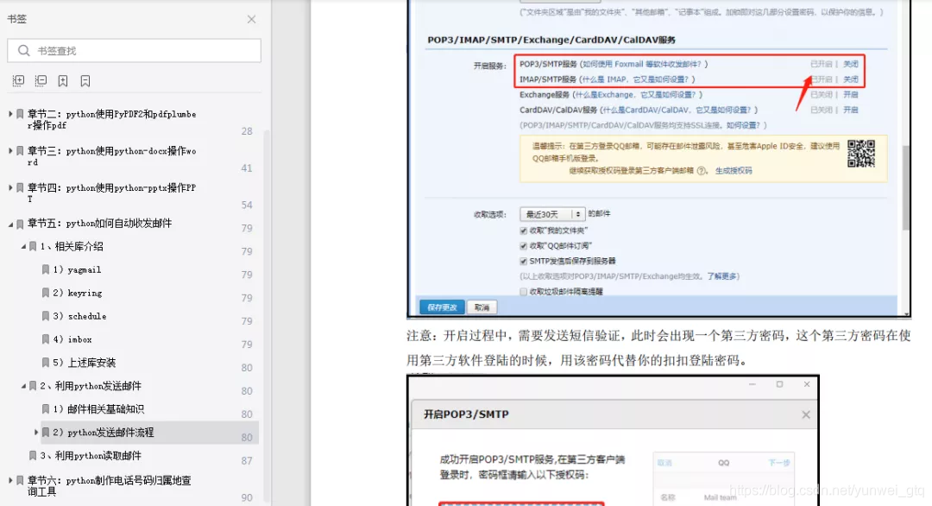Click the magnifier icon in bookmark search
Viewport: 932px width, 506px height.
(24, 51)
